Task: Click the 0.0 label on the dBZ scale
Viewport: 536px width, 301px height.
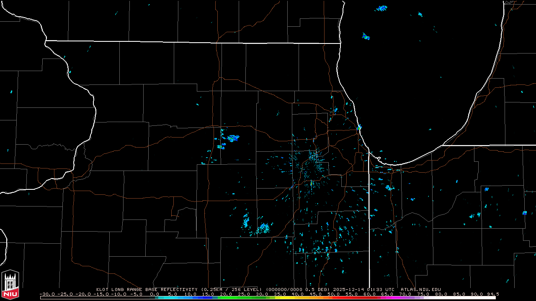Action: click(154, 294)
